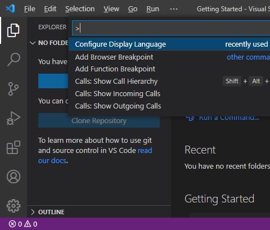Open the File menu
Screen dimensions: 270x230
(30, 9)
